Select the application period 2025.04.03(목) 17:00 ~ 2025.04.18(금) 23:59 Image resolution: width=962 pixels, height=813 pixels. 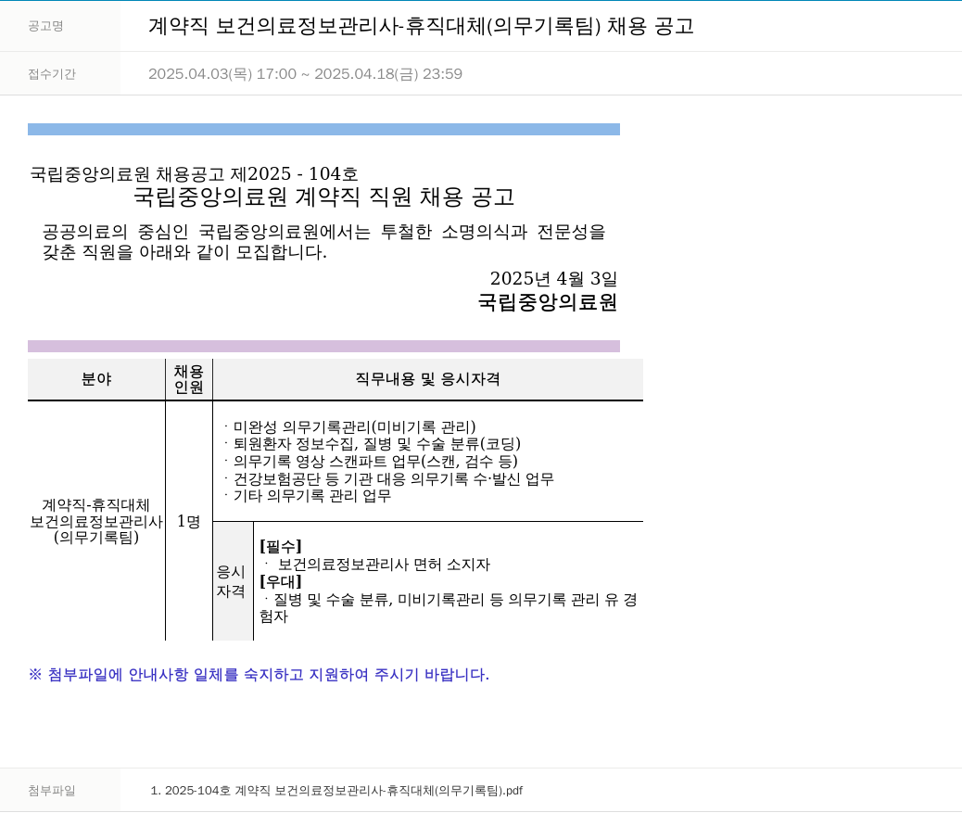(x=305, y=73)
